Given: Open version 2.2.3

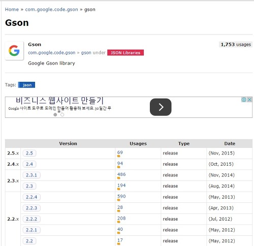Looking at the screenshot, I should 31,208.
